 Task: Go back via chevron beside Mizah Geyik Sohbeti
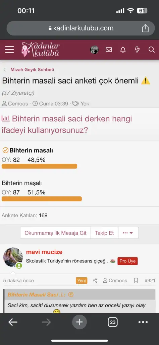click(x=5, y=70)
